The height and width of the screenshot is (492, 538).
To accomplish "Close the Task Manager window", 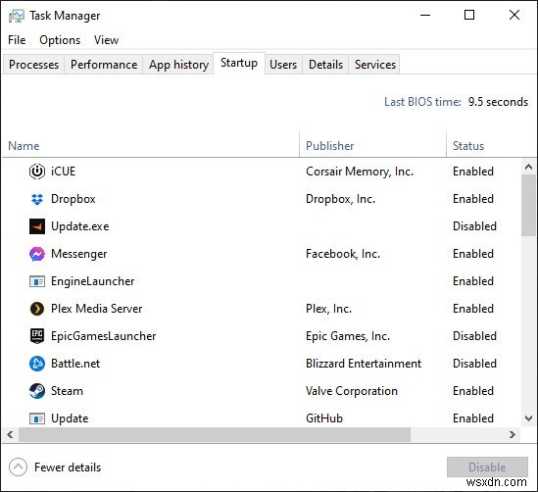I will click(514, 15).
